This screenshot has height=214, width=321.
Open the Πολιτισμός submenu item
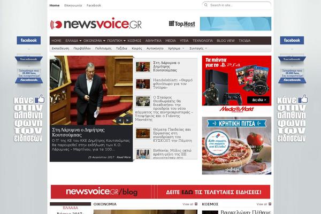103,48
